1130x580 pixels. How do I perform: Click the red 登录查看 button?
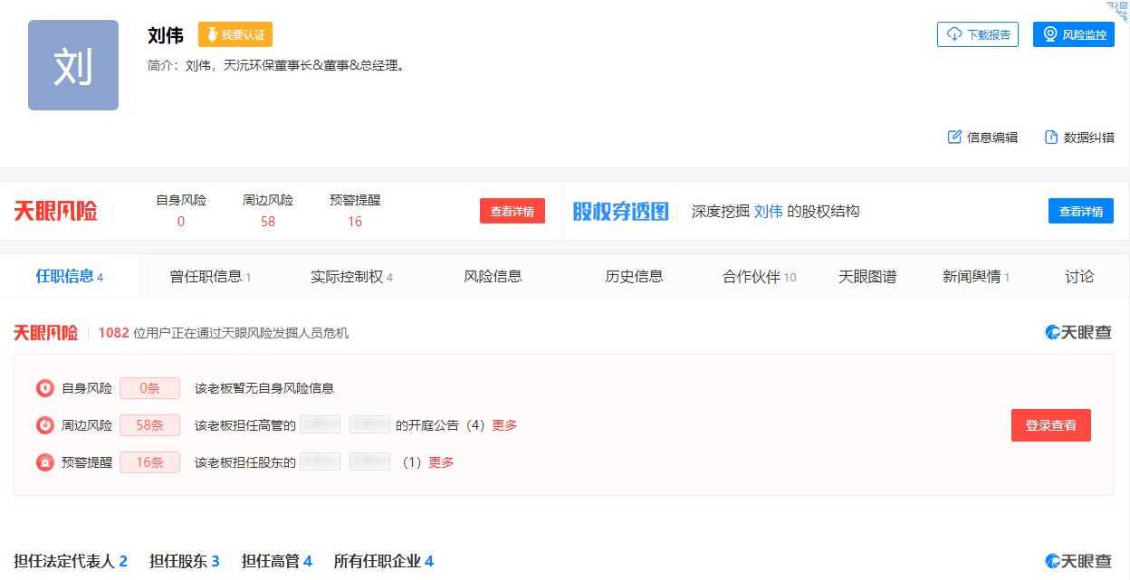(1050, 425)
